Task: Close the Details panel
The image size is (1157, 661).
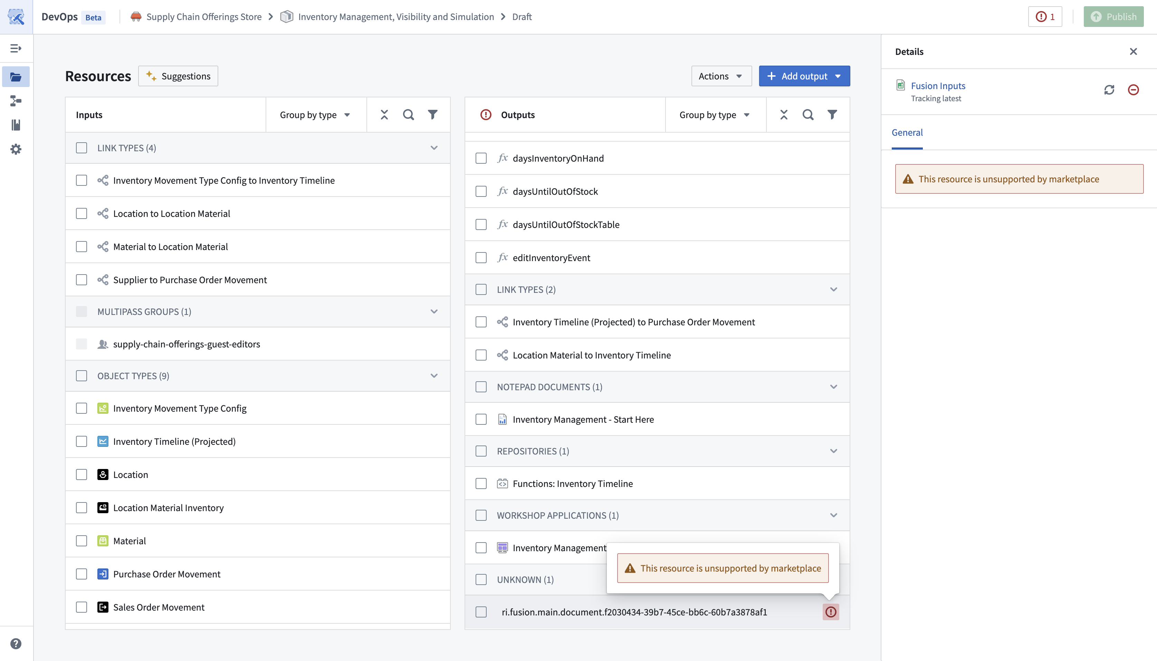Action: (1134, 51)
